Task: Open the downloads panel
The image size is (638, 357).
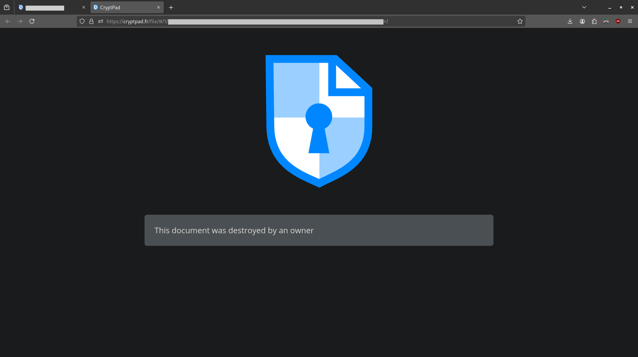Action: click(x=570, y=21)
